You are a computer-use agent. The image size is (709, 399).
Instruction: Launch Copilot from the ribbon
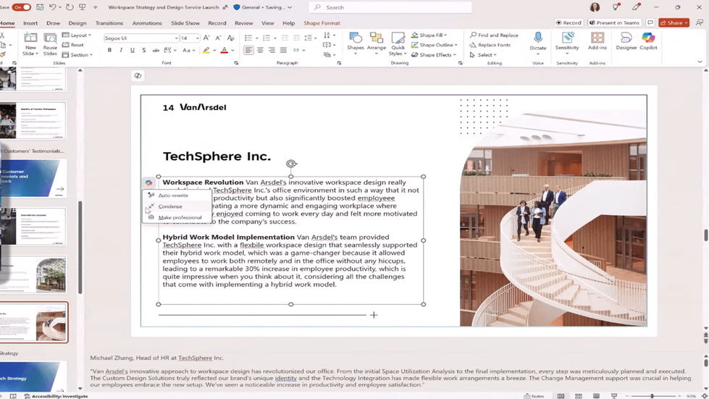click(x=648, y=41)
